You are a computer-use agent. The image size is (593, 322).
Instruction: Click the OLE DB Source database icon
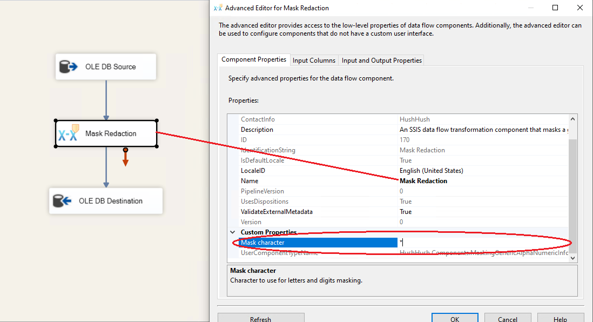[69, 67]
